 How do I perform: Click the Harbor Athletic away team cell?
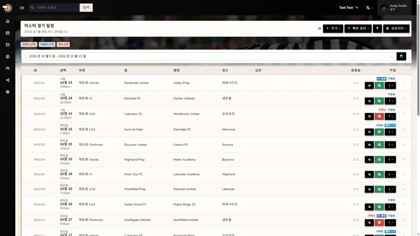pyautogui.click(x=184, y=99)
